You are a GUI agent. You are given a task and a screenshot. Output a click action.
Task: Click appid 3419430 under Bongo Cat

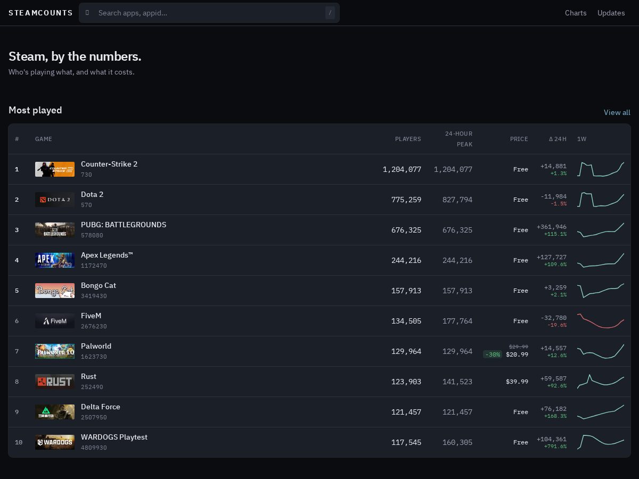point(94,296)
